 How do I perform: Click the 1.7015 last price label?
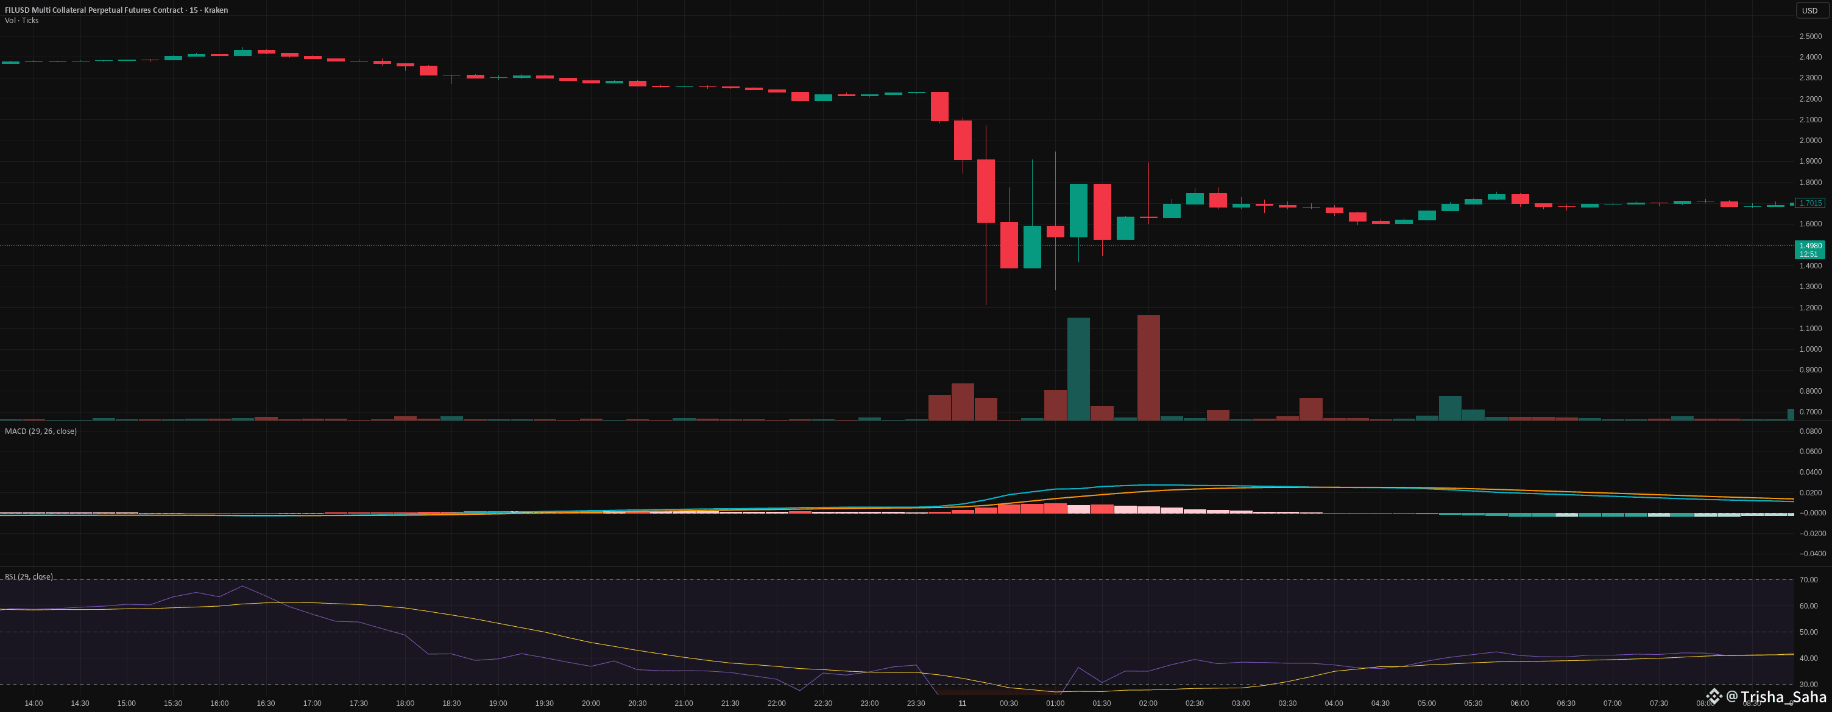pos(1810,203)
